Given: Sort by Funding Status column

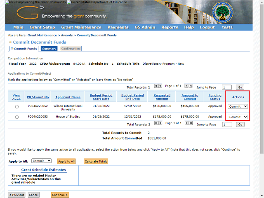Looking at the screenshot, I should point(215,97).
